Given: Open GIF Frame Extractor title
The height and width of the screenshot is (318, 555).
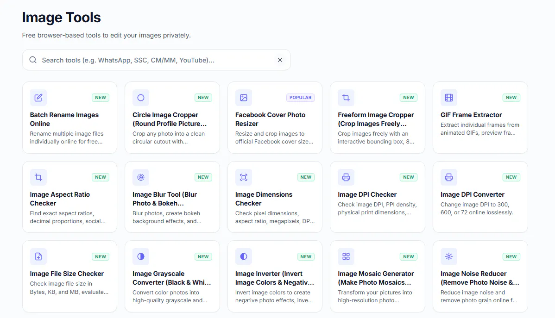Looking at the screenshot, I should click(471, 115).
